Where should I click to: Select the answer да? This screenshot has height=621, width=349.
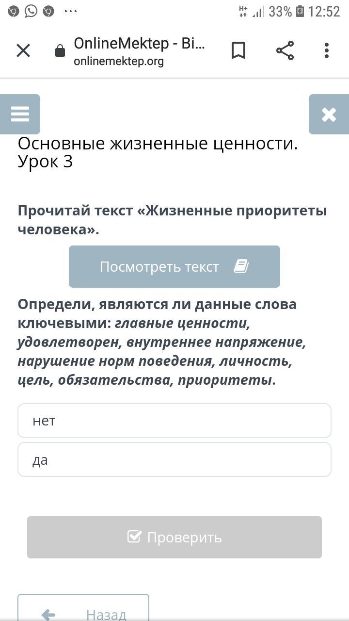tap(174, 459)
